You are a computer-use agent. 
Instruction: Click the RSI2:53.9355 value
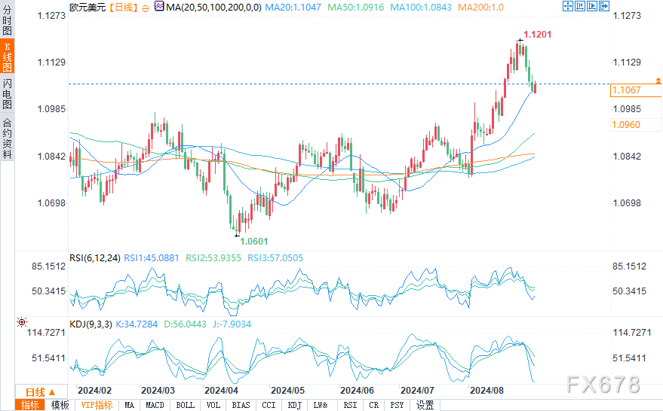[213, 258]
